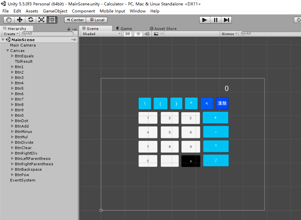Open the Window menu
301x220 pixels.
pyautogui.click(x=137, y=11)
